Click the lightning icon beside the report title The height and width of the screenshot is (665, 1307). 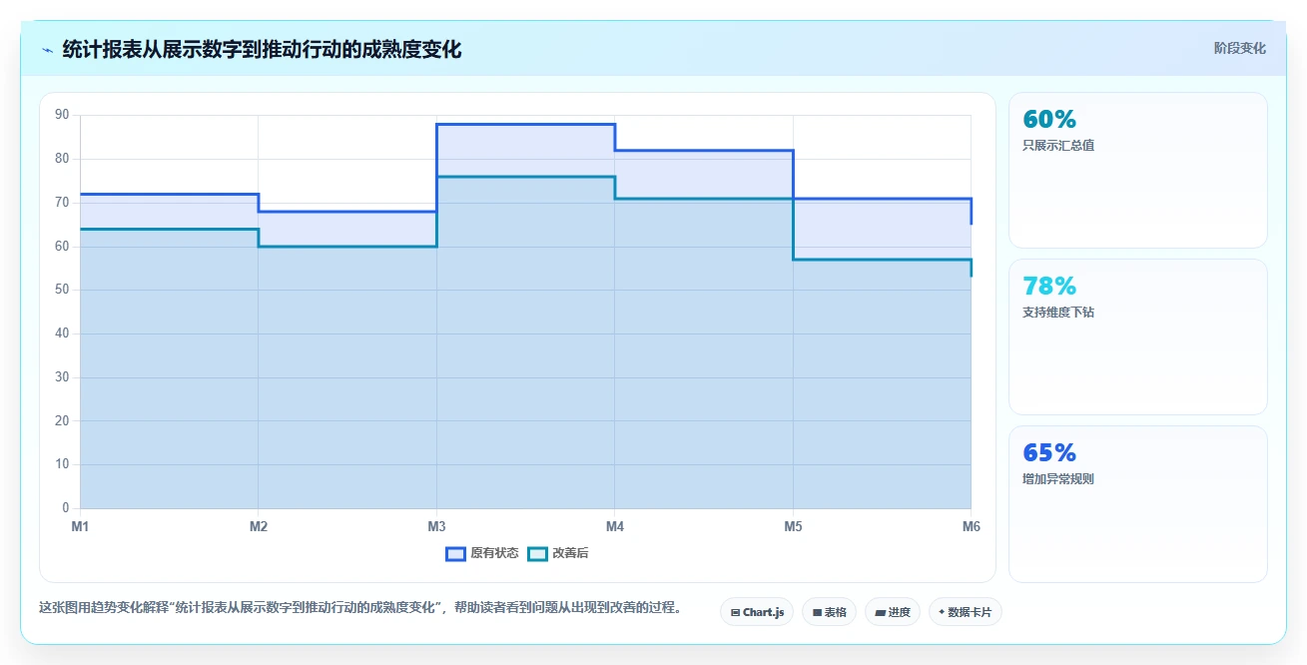click(x=47, y=50)
